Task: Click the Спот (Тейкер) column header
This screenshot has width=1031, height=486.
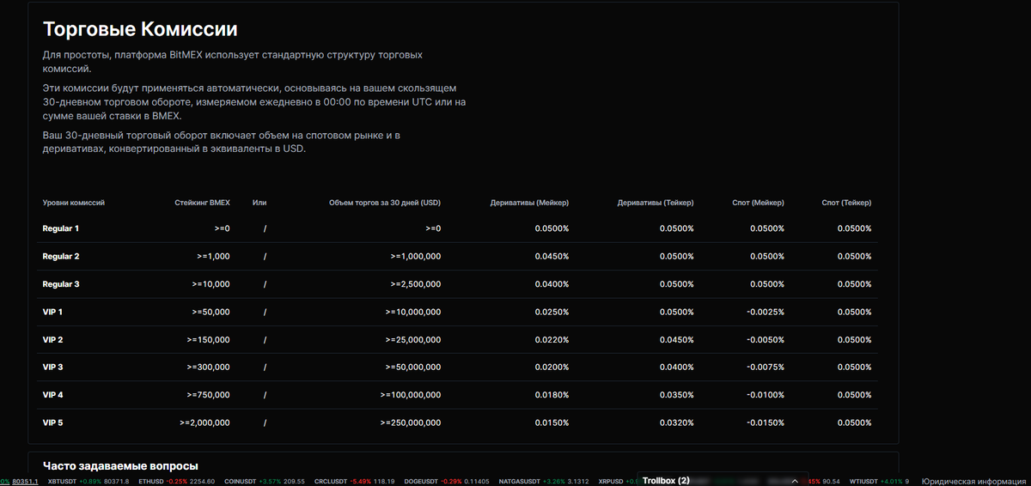Action: point(846,203)
